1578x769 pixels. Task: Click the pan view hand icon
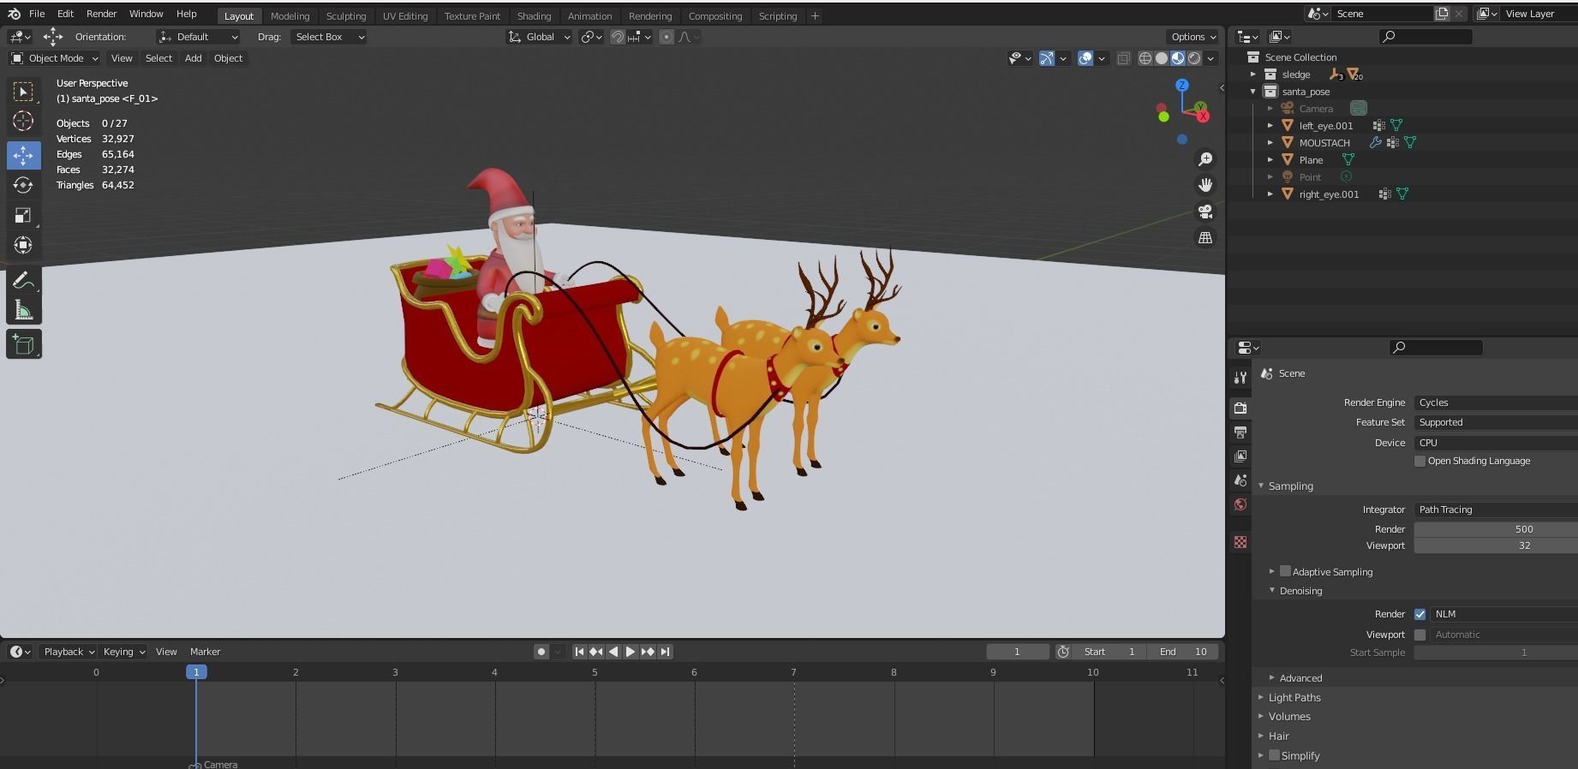(x=1205, y=185)
